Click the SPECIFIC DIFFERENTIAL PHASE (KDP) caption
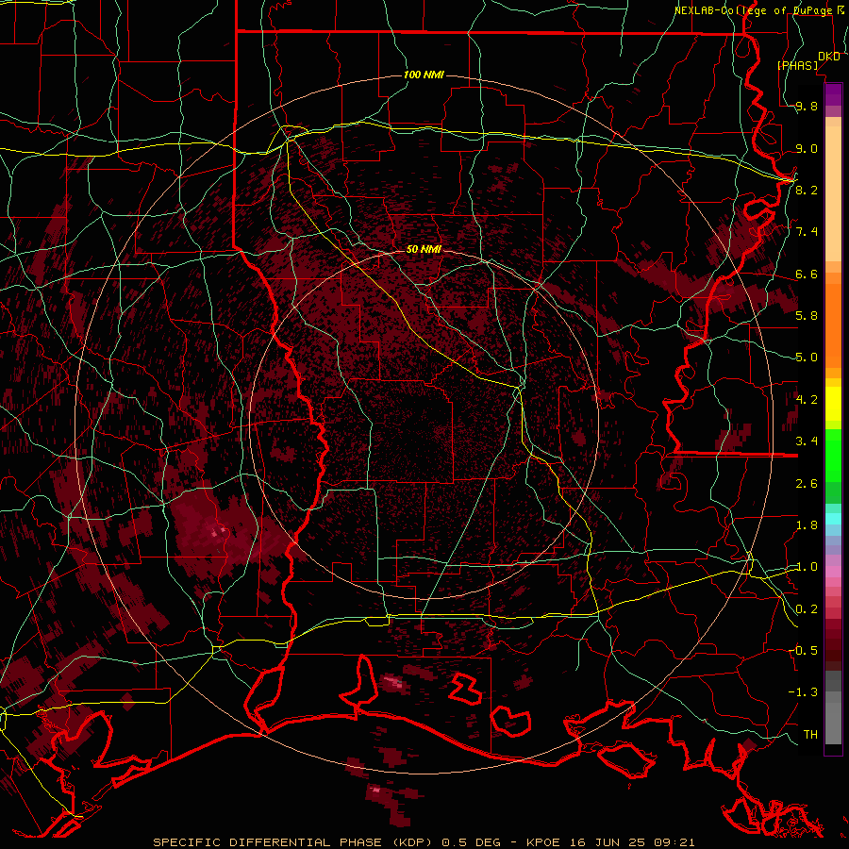Image resolution: width=849 pixels, height=849 pixels. 294,842
